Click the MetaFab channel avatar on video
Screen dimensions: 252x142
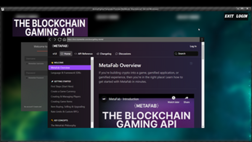104,99
